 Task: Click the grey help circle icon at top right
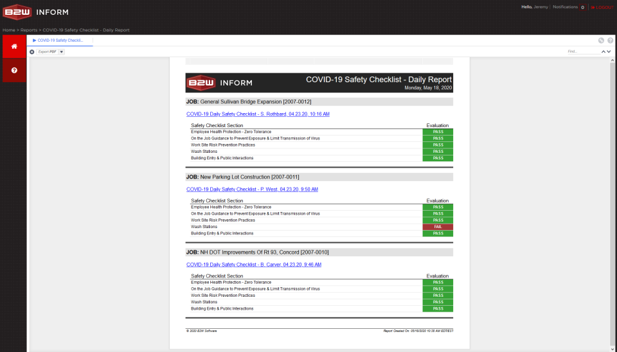(611, 40)
